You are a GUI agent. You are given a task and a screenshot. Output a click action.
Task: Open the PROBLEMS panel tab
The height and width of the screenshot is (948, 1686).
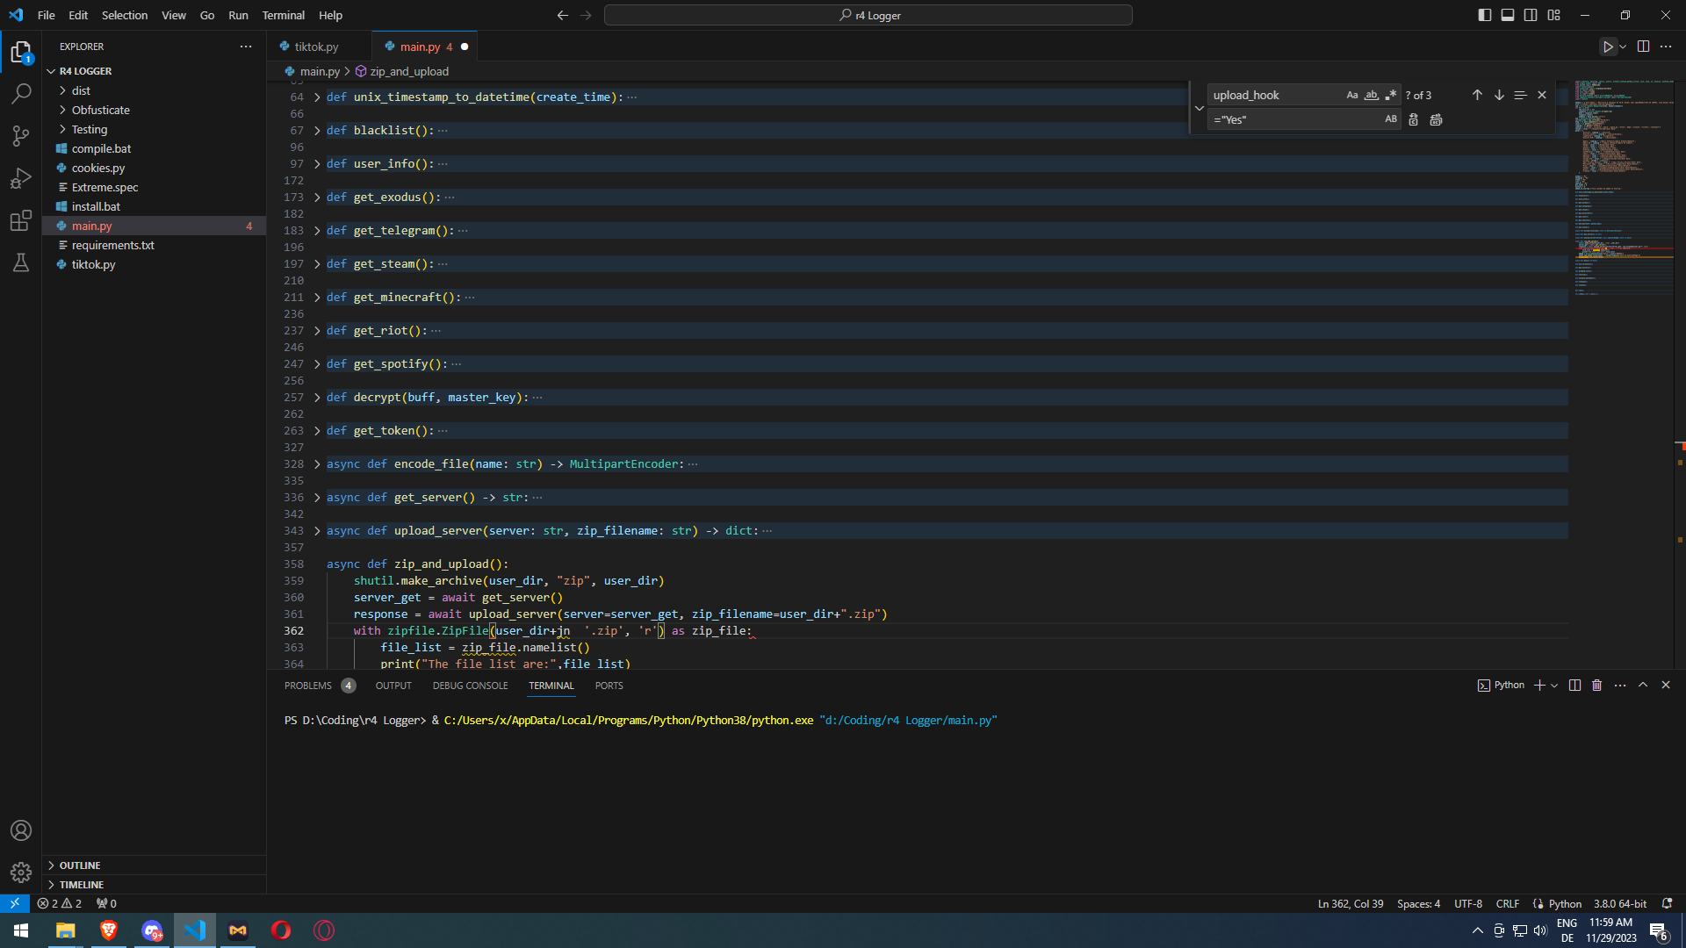(308, 686)
